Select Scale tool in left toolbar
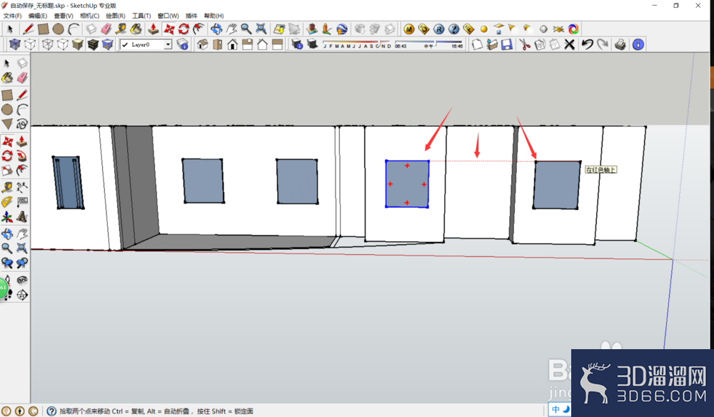714x417 pixels. coord(7,171)
